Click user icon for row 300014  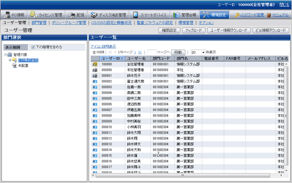(x=95, y=150)
